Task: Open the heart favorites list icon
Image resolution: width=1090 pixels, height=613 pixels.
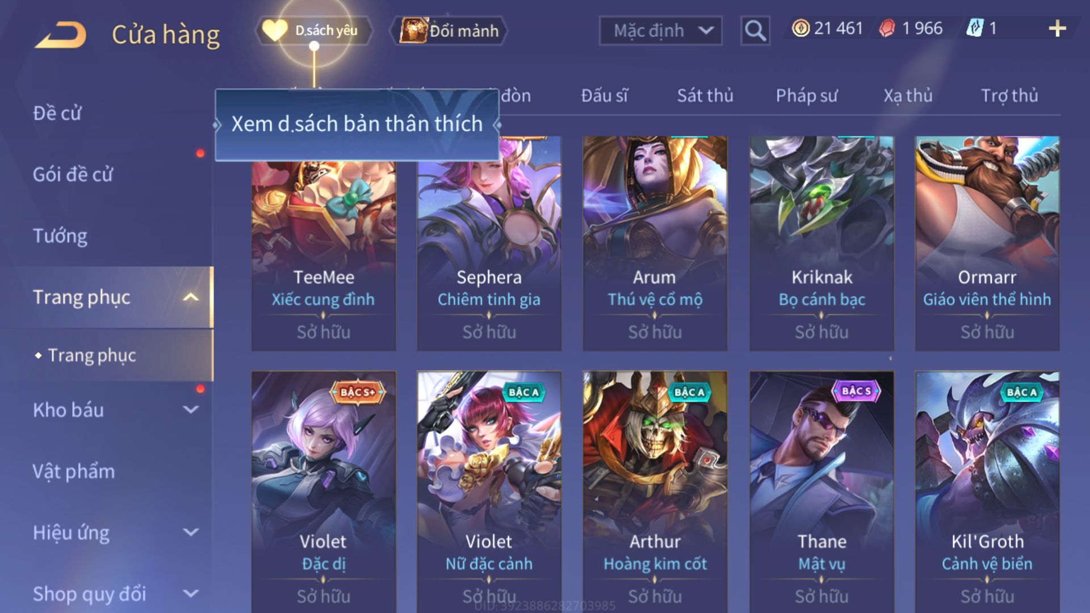Action: click(x=275, y=31)
